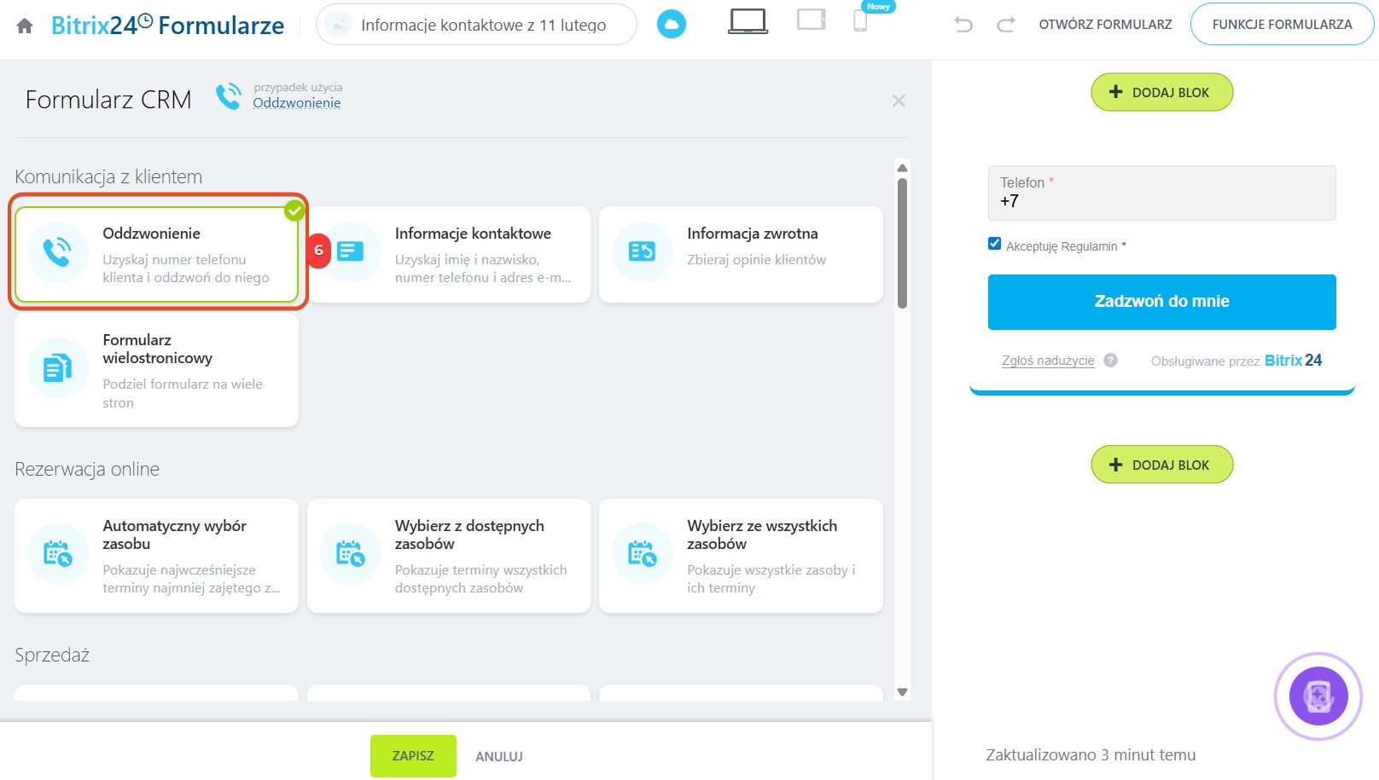Close the Formularz CRM panel
This screenshot has height=780, width=1379.
click(x=899, y=101)
